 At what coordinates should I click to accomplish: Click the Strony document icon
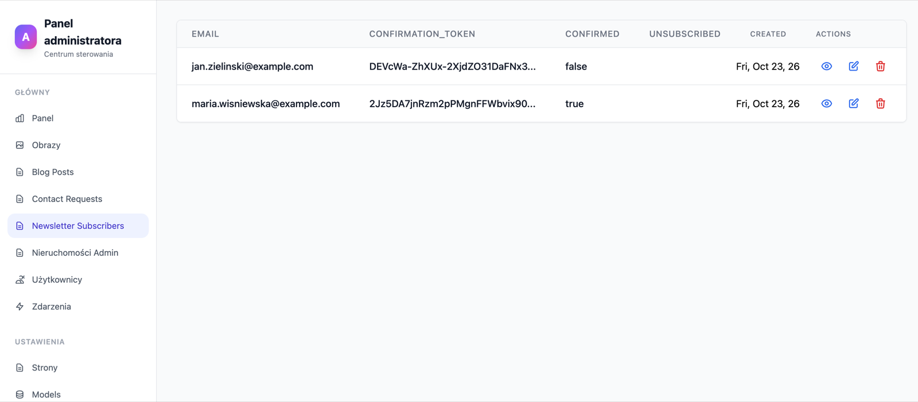(x=20, y=368)
